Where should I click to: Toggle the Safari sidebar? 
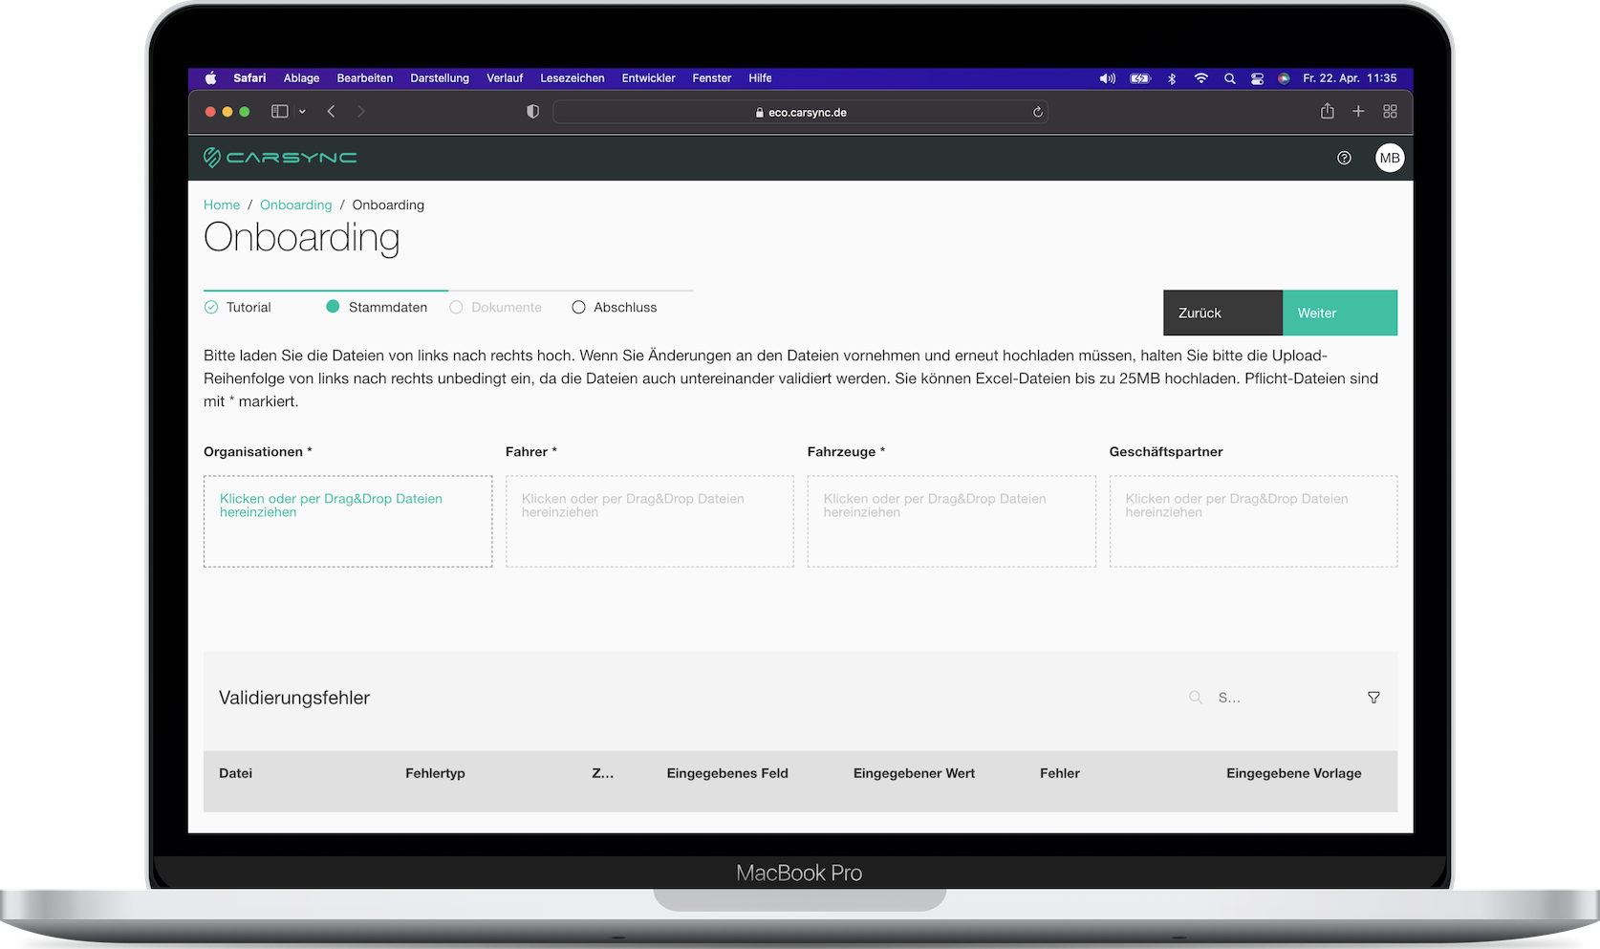[x=279, y=112]
